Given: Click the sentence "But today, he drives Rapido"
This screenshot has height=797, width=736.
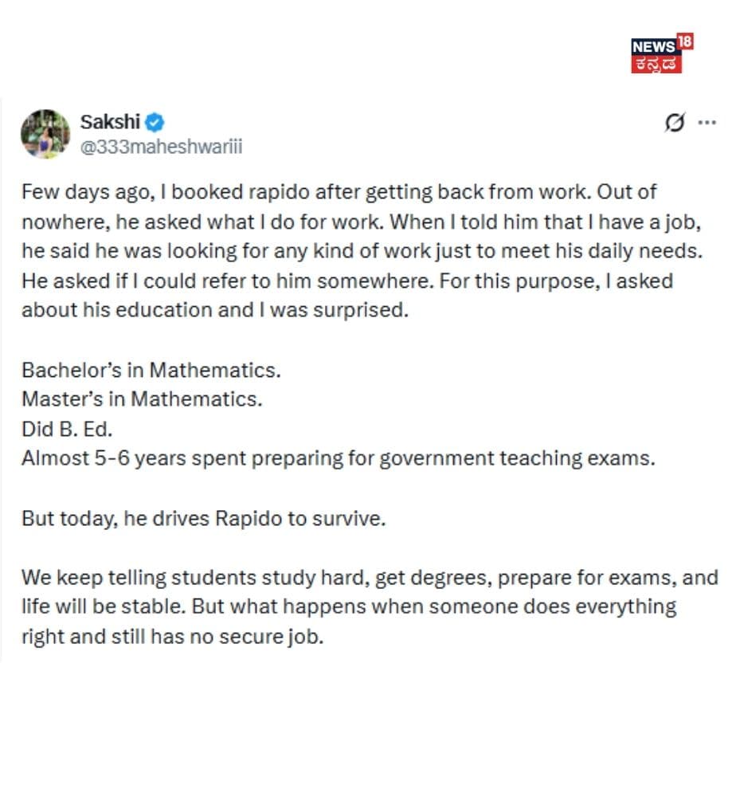Looking at the screenshot, I should coord(203,519).
